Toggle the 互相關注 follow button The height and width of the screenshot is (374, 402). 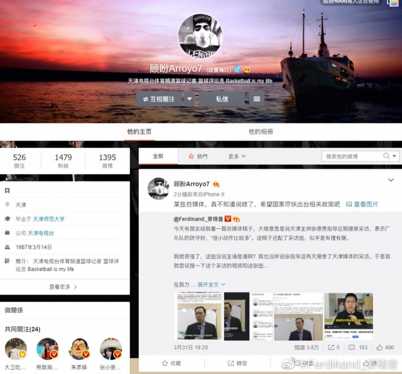tap(159, 99)
